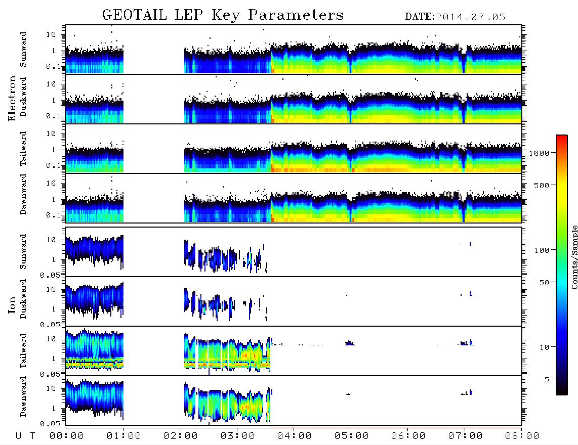578x445 pixels.
Task: Select the "DATE:2014.07.05" label
Action: click(x=455, y=17)
